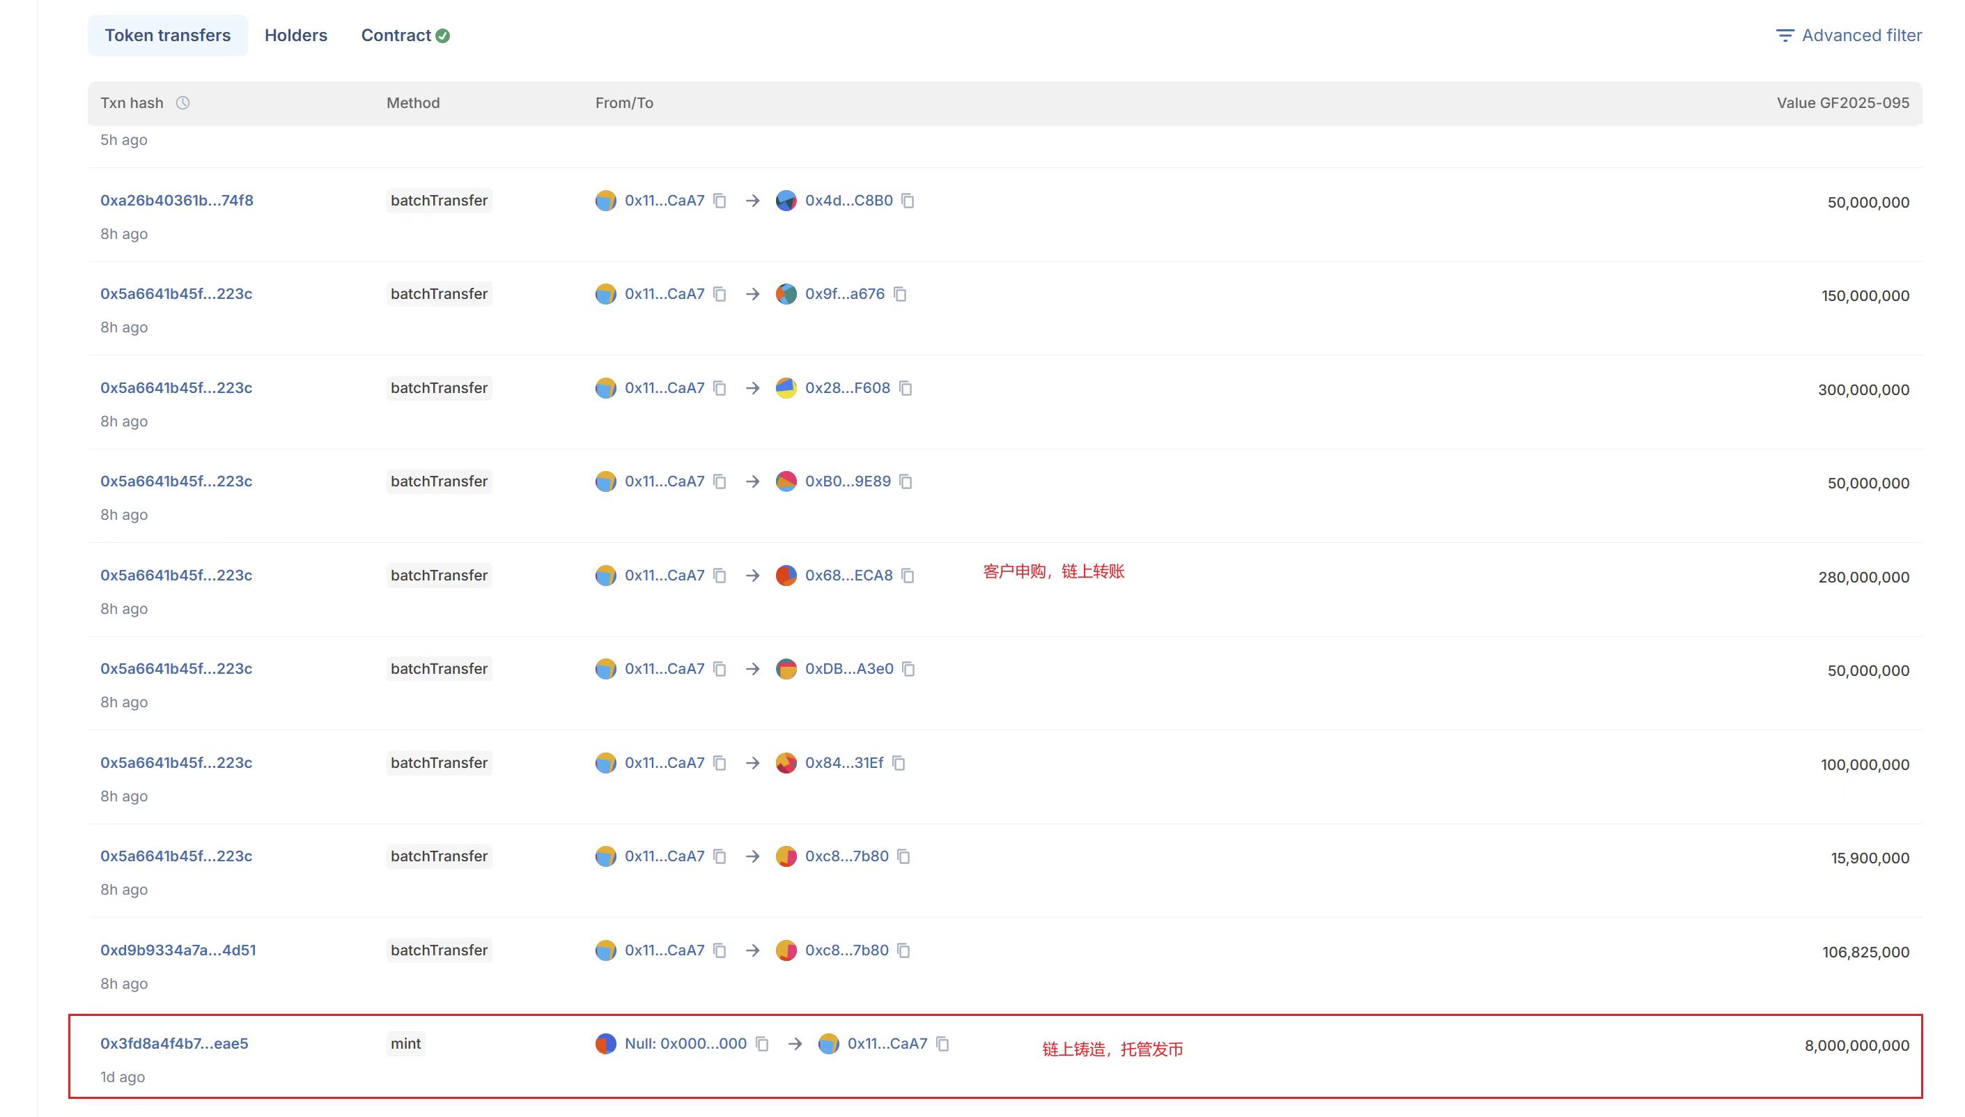The width and height of the screenshot is (1965, 1117).
Task: Click identicon of 0x84...31Ef
Action: tap(786, 763)
